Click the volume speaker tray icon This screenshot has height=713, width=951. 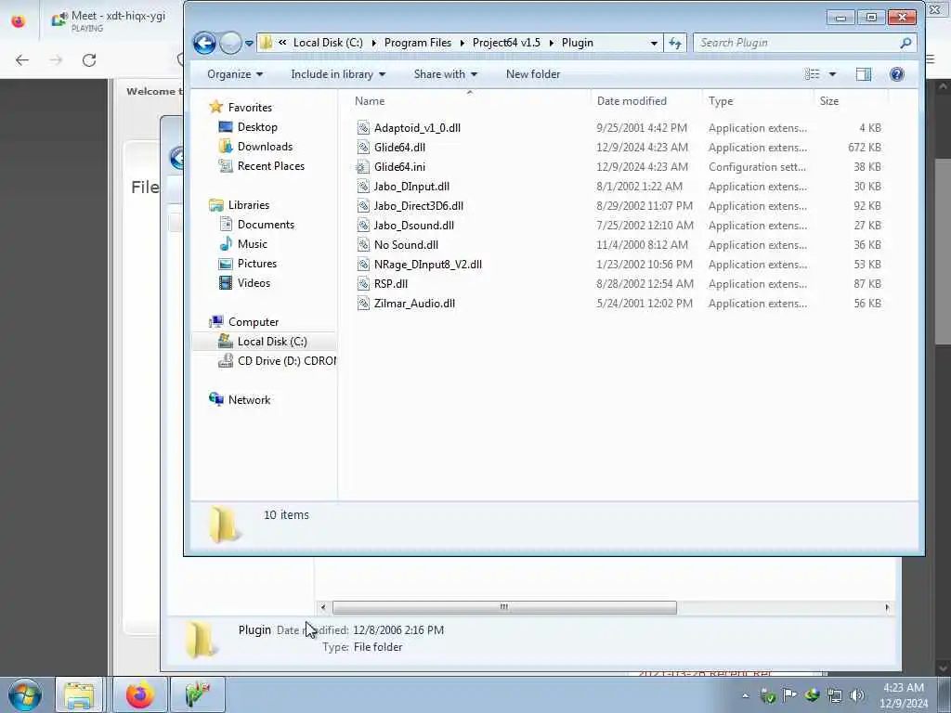857,695
